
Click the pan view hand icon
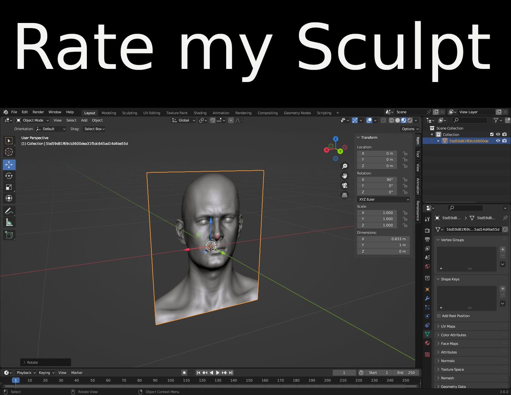tap(344, 176)
